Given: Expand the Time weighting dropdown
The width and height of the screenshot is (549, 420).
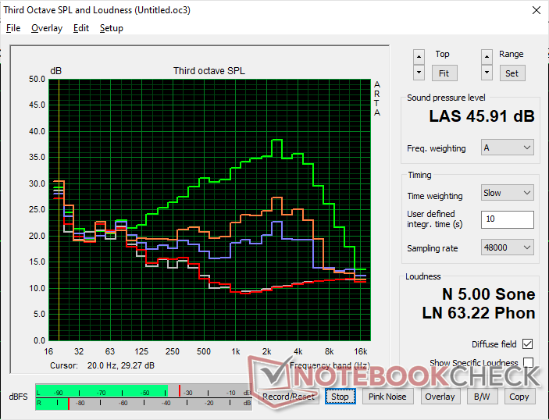Looking at the screenshot, I should [507, 193].
